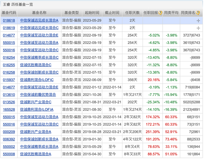This screenshot has height=159, width=204.
Task: Select the ranking cell 161|864
Action: point(193,154)
